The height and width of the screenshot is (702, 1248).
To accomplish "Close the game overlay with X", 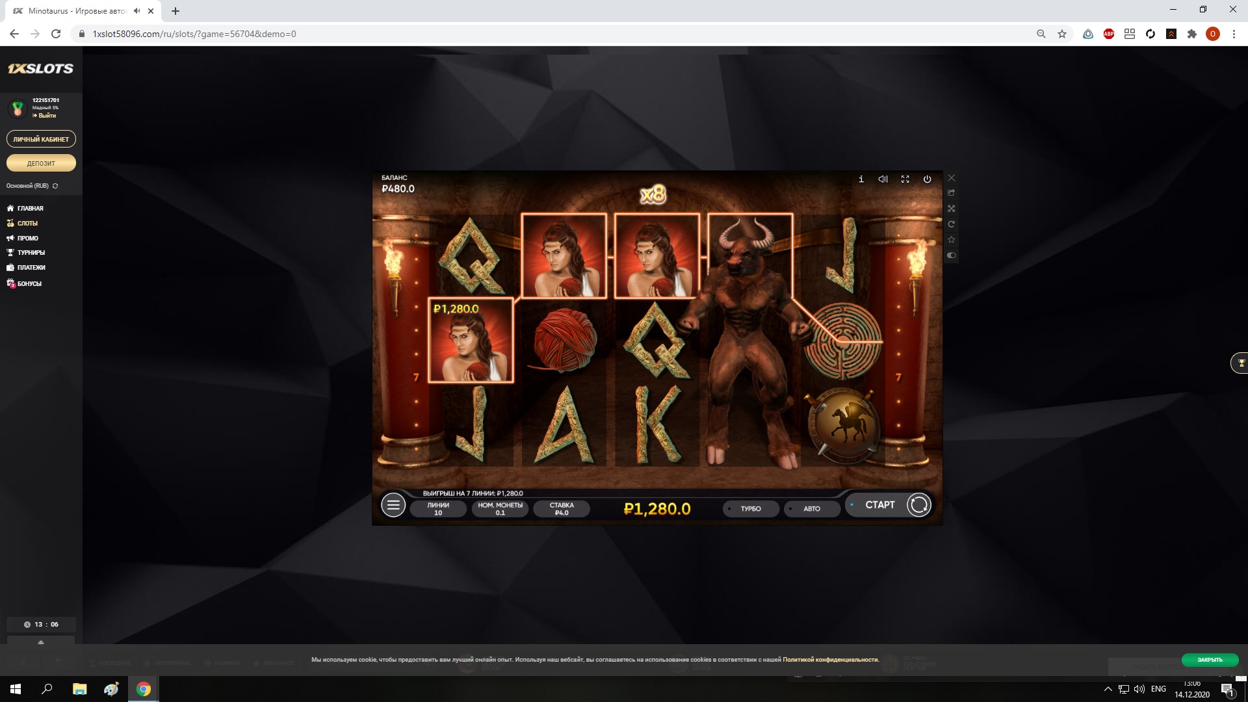I will coord(952,178).
